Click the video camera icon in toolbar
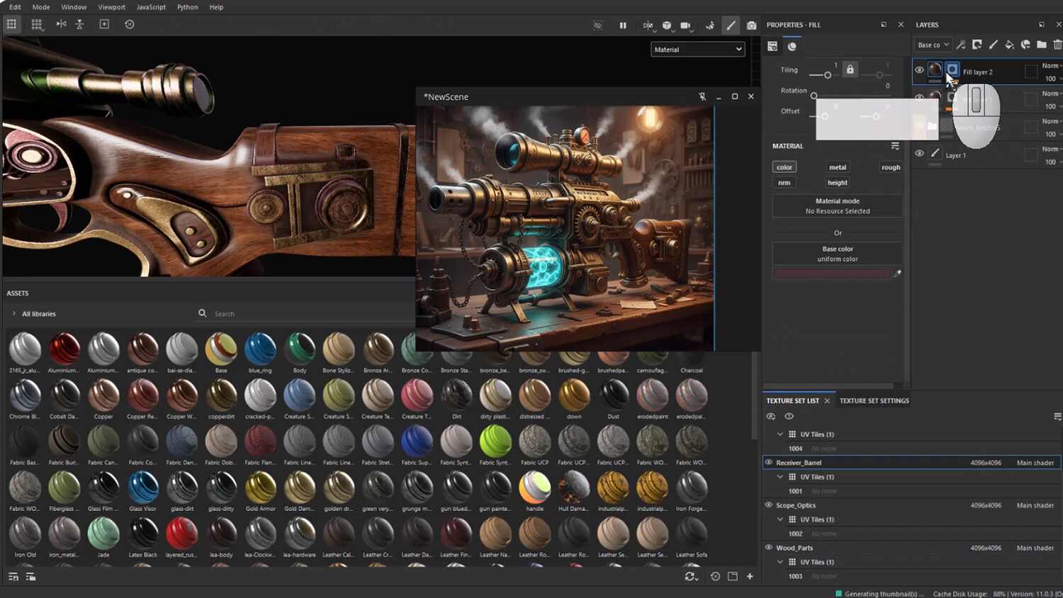This screenshot has width=1063, height=598. (685, 25)
